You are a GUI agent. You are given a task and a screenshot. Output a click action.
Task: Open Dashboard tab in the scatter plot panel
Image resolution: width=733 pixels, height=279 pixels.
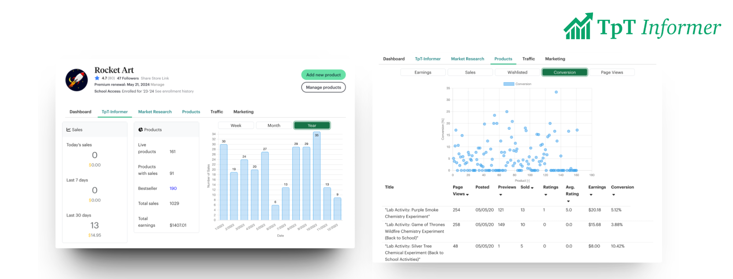click(x=394, y=59)
